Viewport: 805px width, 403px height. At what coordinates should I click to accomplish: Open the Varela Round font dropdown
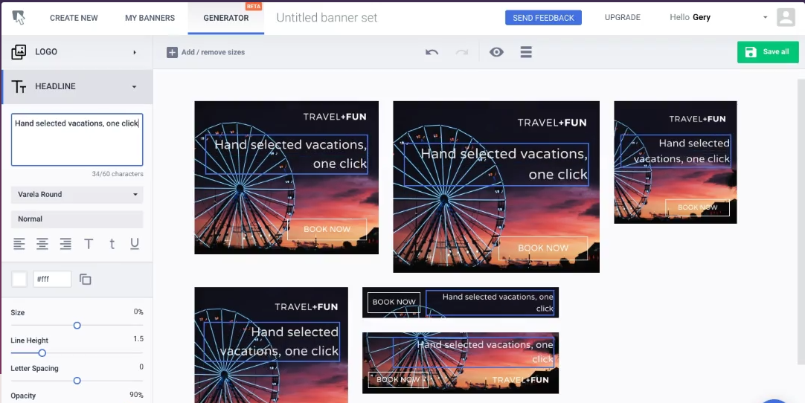tap(77, 195)
